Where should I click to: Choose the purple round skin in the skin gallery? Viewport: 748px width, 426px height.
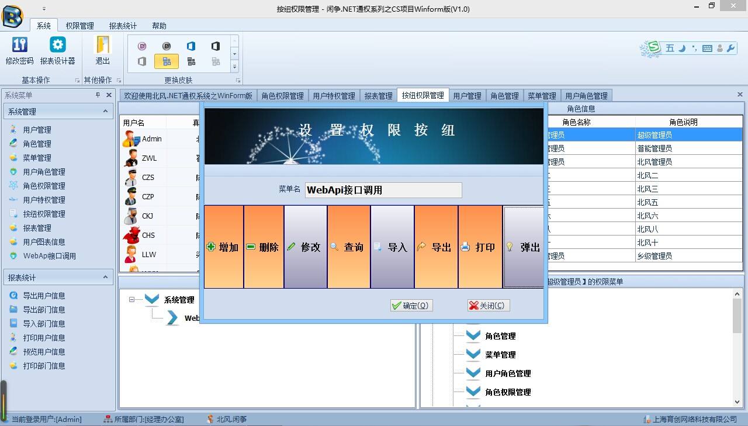coord(142,46)
